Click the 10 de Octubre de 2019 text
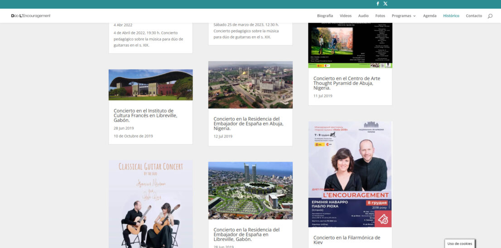This screenshot has width=501, height=248. (x=133, y=136)
